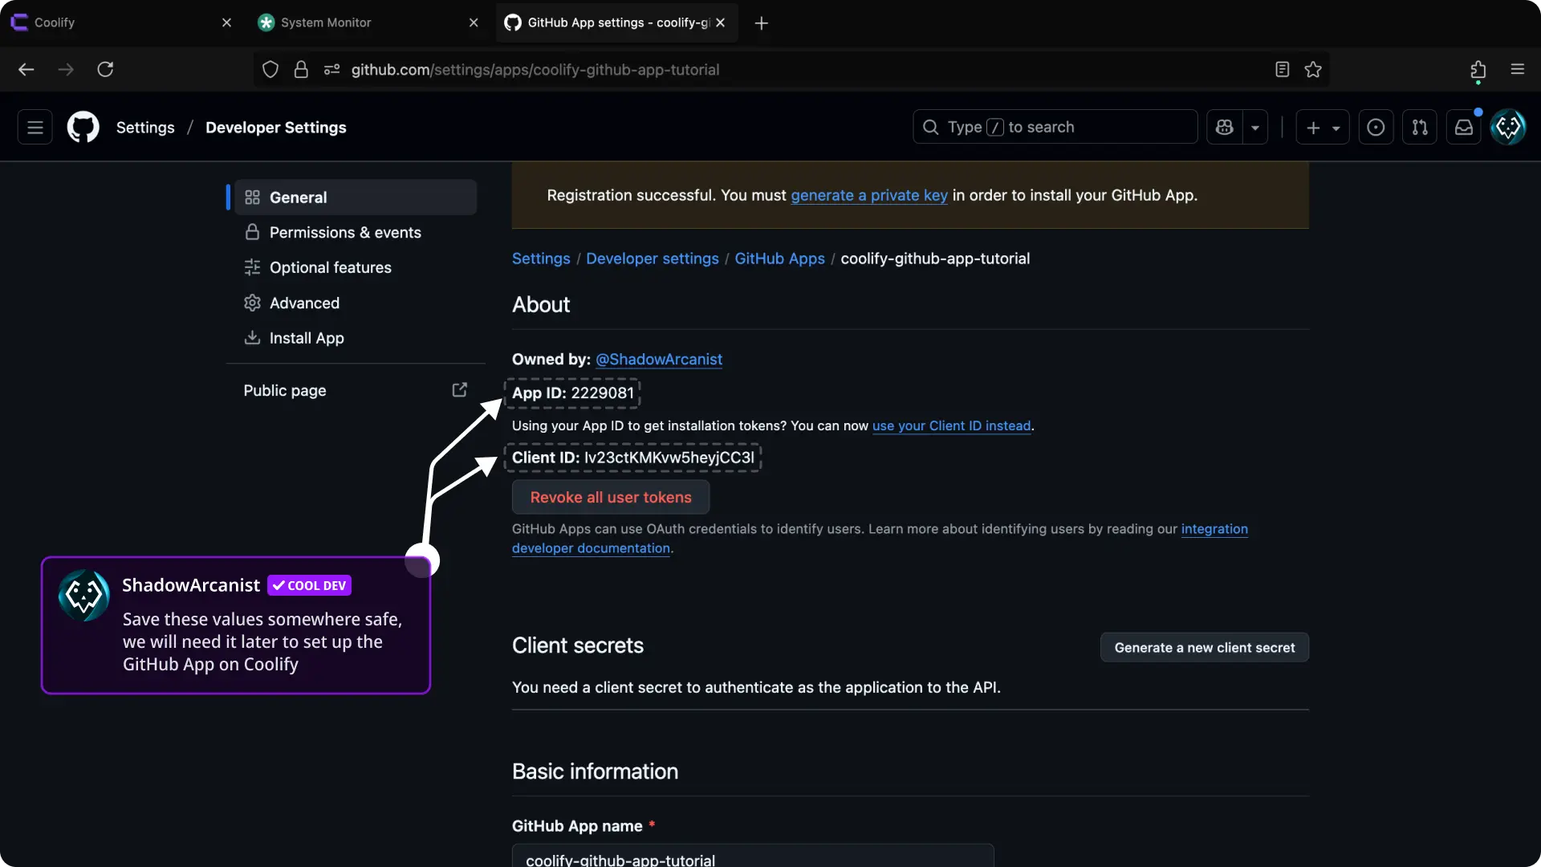1541x867 pixels.
Task: Open Firefox application menu
Action: (x=1517, y=70)
